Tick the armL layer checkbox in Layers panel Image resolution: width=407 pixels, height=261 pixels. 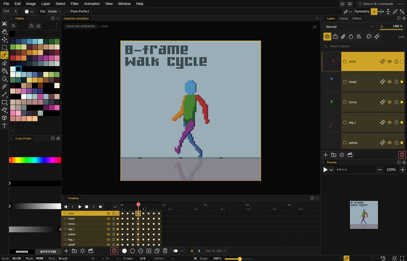(345, 61)
